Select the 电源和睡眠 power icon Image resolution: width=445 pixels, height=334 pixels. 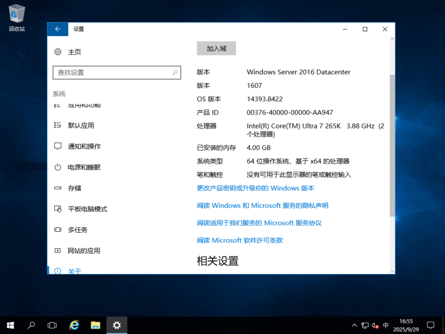tap(58, 167)
